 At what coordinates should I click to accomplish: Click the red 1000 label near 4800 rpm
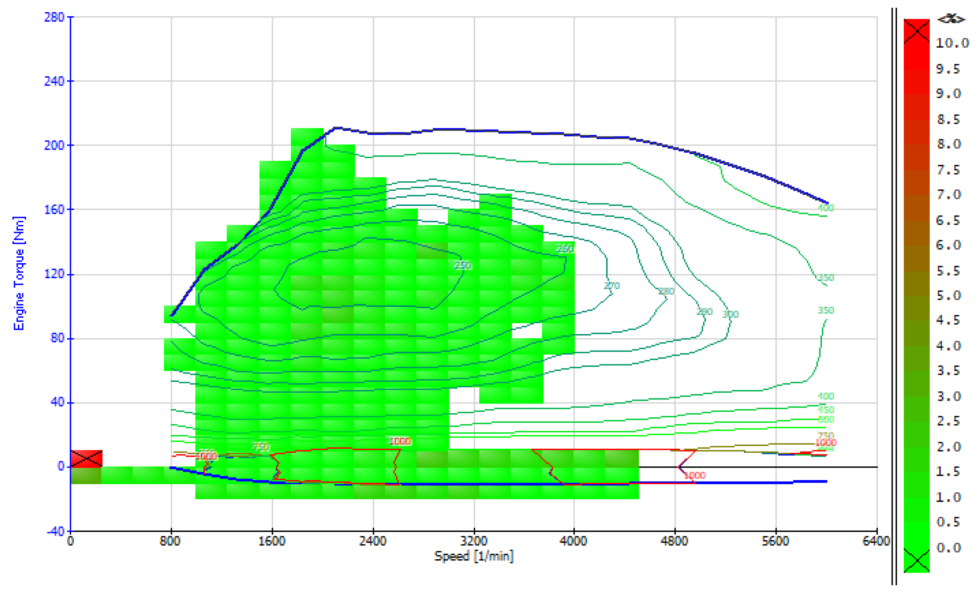(695, 475)
